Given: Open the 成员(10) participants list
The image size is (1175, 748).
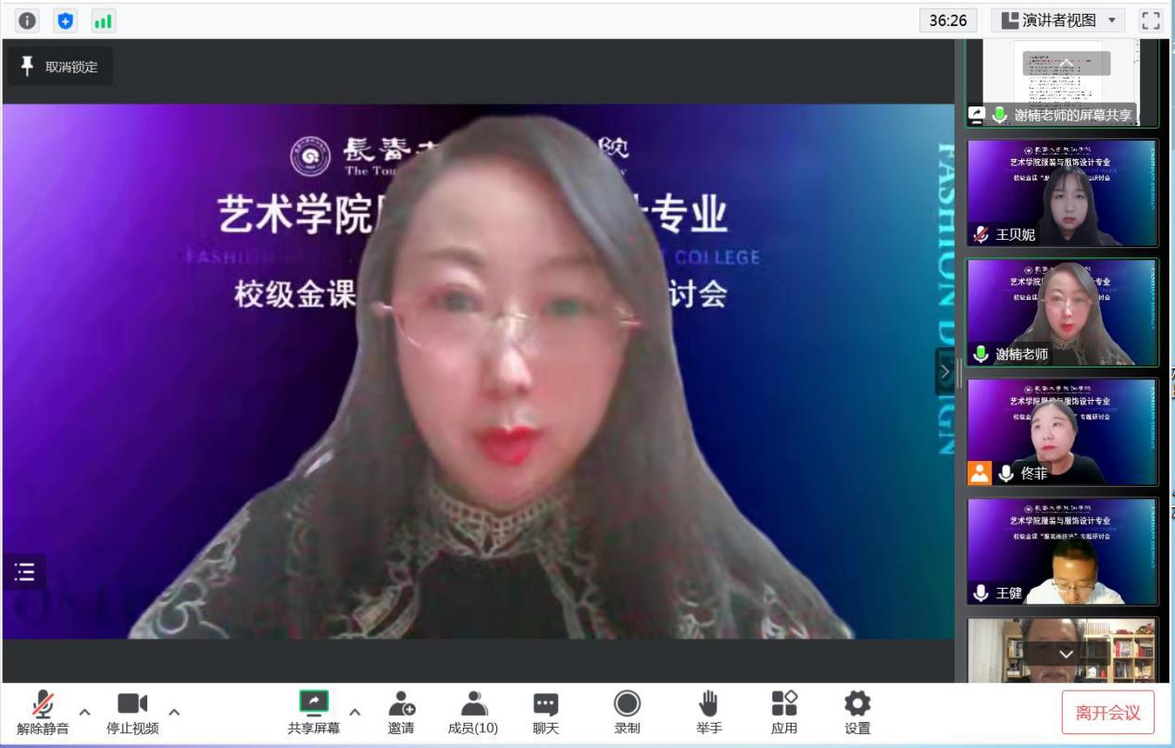Looking at the screenshot, I should click(x=473, y=714).
